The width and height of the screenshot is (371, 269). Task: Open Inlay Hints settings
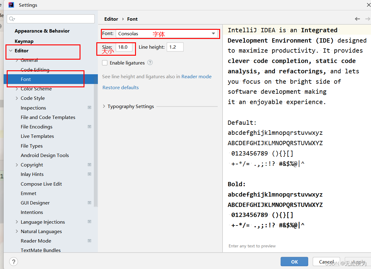pyautogui.click(x=32, y=174)
